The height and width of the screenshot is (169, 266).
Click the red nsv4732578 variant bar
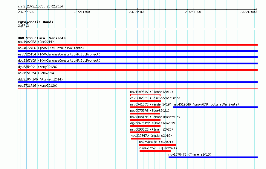pos(155,151)
